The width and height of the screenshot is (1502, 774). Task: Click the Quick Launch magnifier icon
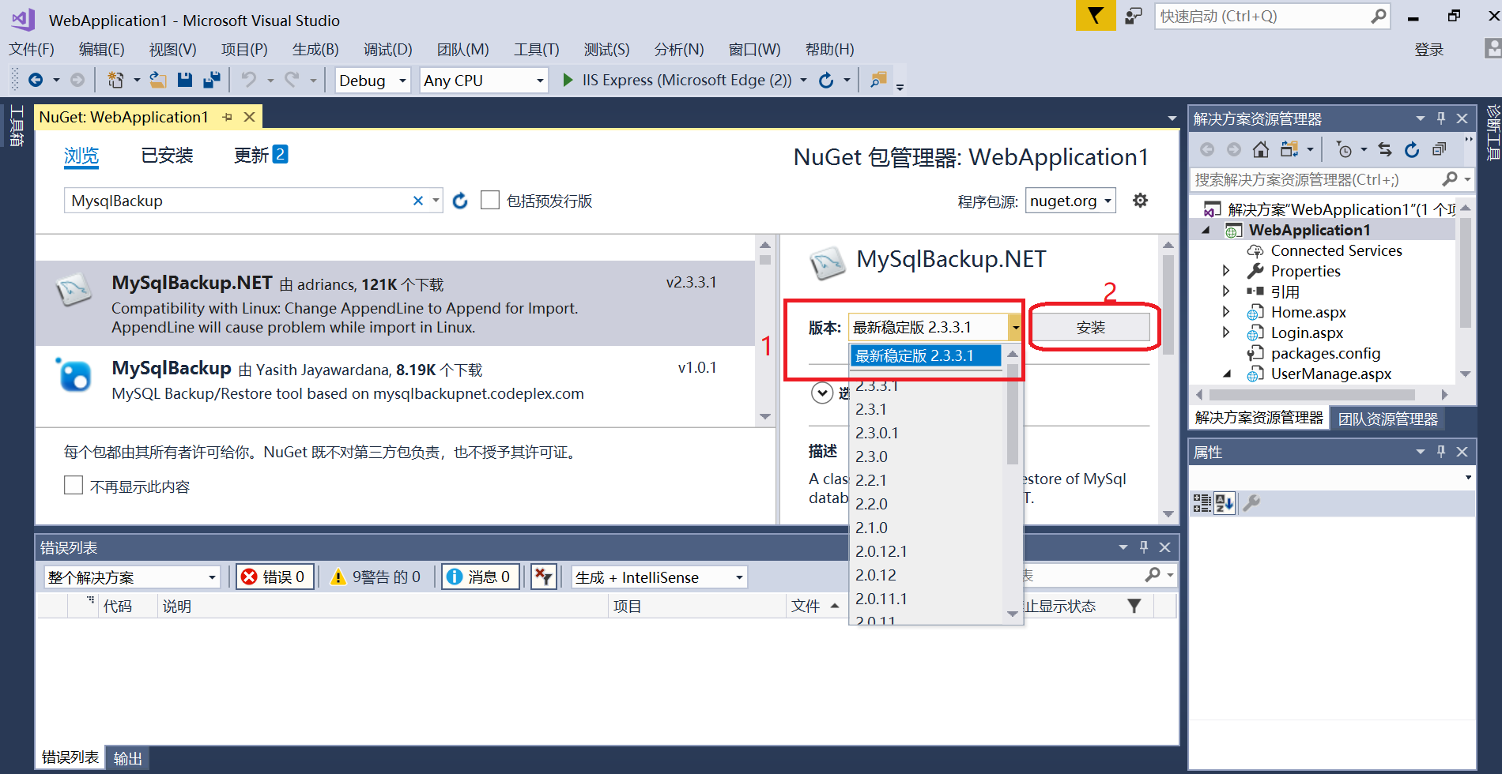click(x=1379, y=16)
